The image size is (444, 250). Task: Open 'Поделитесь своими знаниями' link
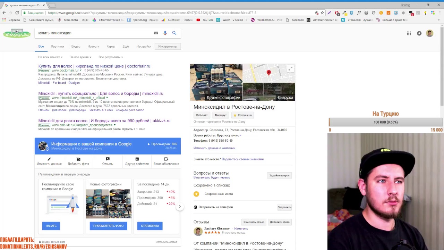[x=242, y=159]
